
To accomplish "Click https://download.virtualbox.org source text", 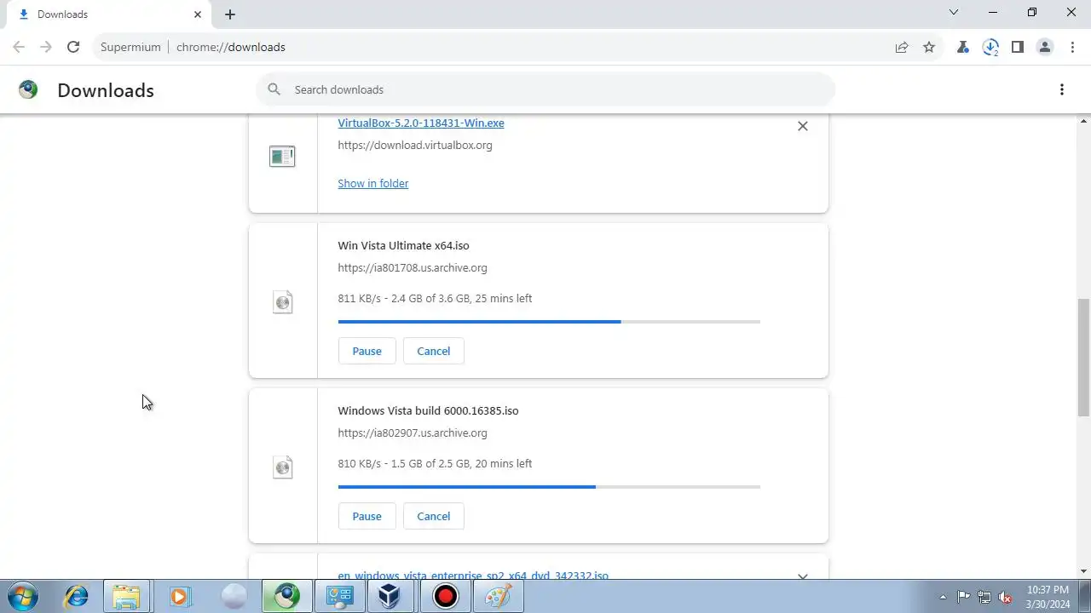I will pyautogui.click(x=415, y=145).
